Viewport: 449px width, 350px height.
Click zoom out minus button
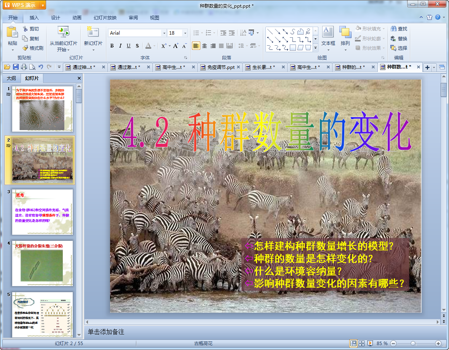pos(393,344)
